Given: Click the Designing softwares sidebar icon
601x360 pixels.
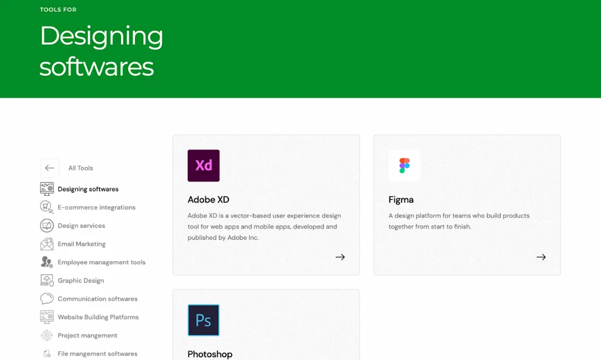Looking at the screenshot, I should 47,189.
